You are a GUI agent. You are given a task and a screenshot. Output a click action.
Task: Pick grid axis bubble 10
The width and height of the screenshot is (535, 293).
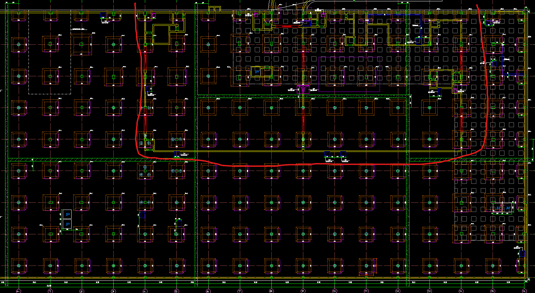(335, 291)
